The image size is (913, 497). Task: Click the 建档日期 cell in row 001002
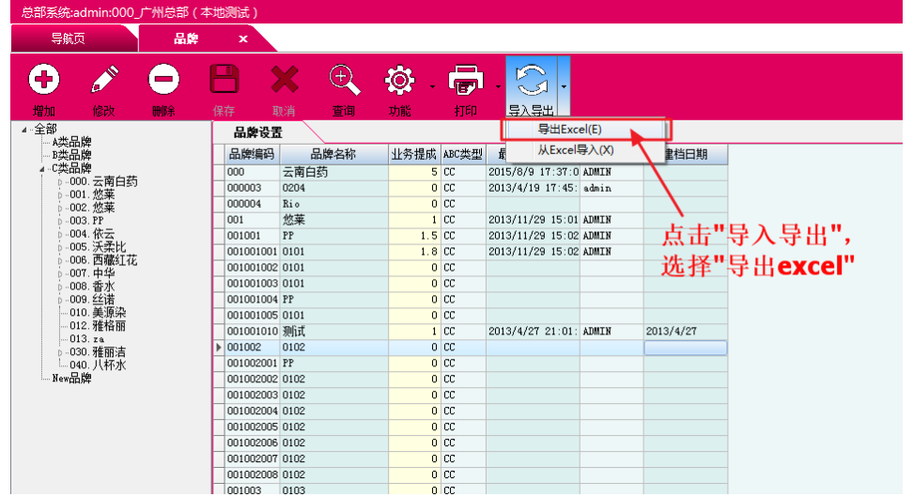tap(685, 348)
